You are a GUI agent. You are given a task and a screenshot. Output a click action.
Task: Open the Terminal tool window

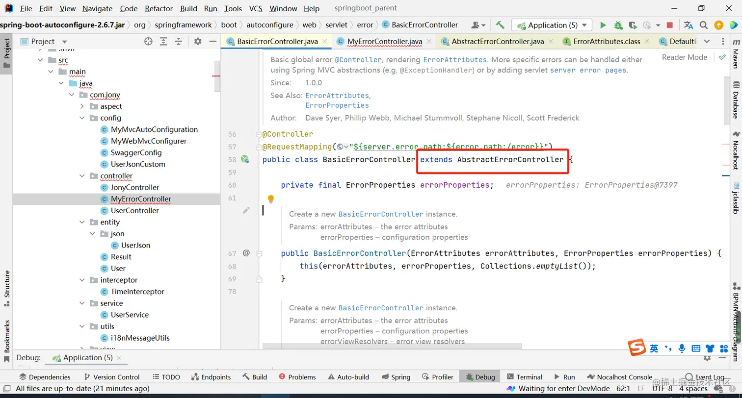(x=525, y=377)
